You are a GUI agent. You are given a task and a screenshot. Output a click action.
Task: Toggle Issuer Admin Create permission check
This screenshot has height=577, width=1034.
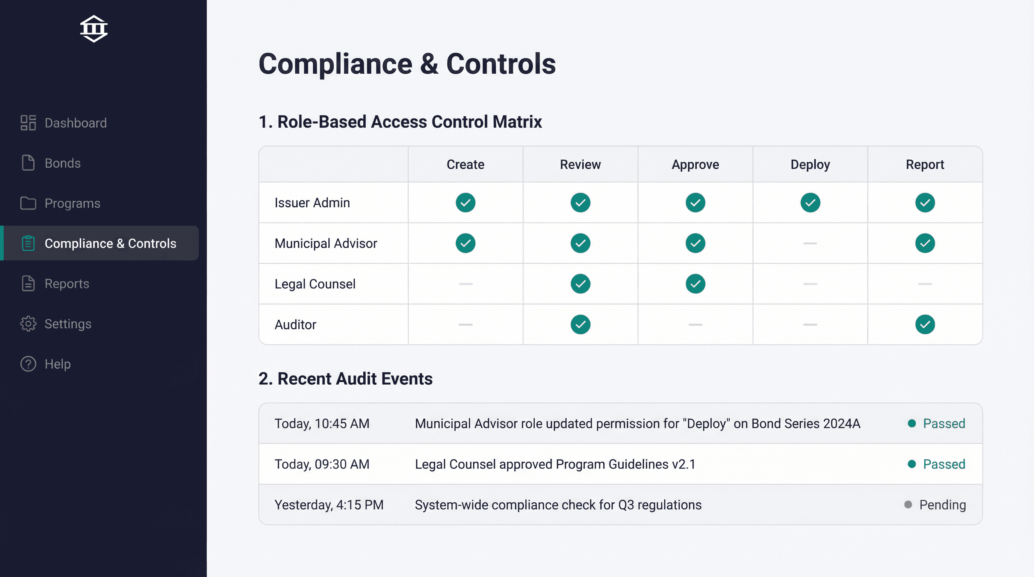tap(466, 202)
